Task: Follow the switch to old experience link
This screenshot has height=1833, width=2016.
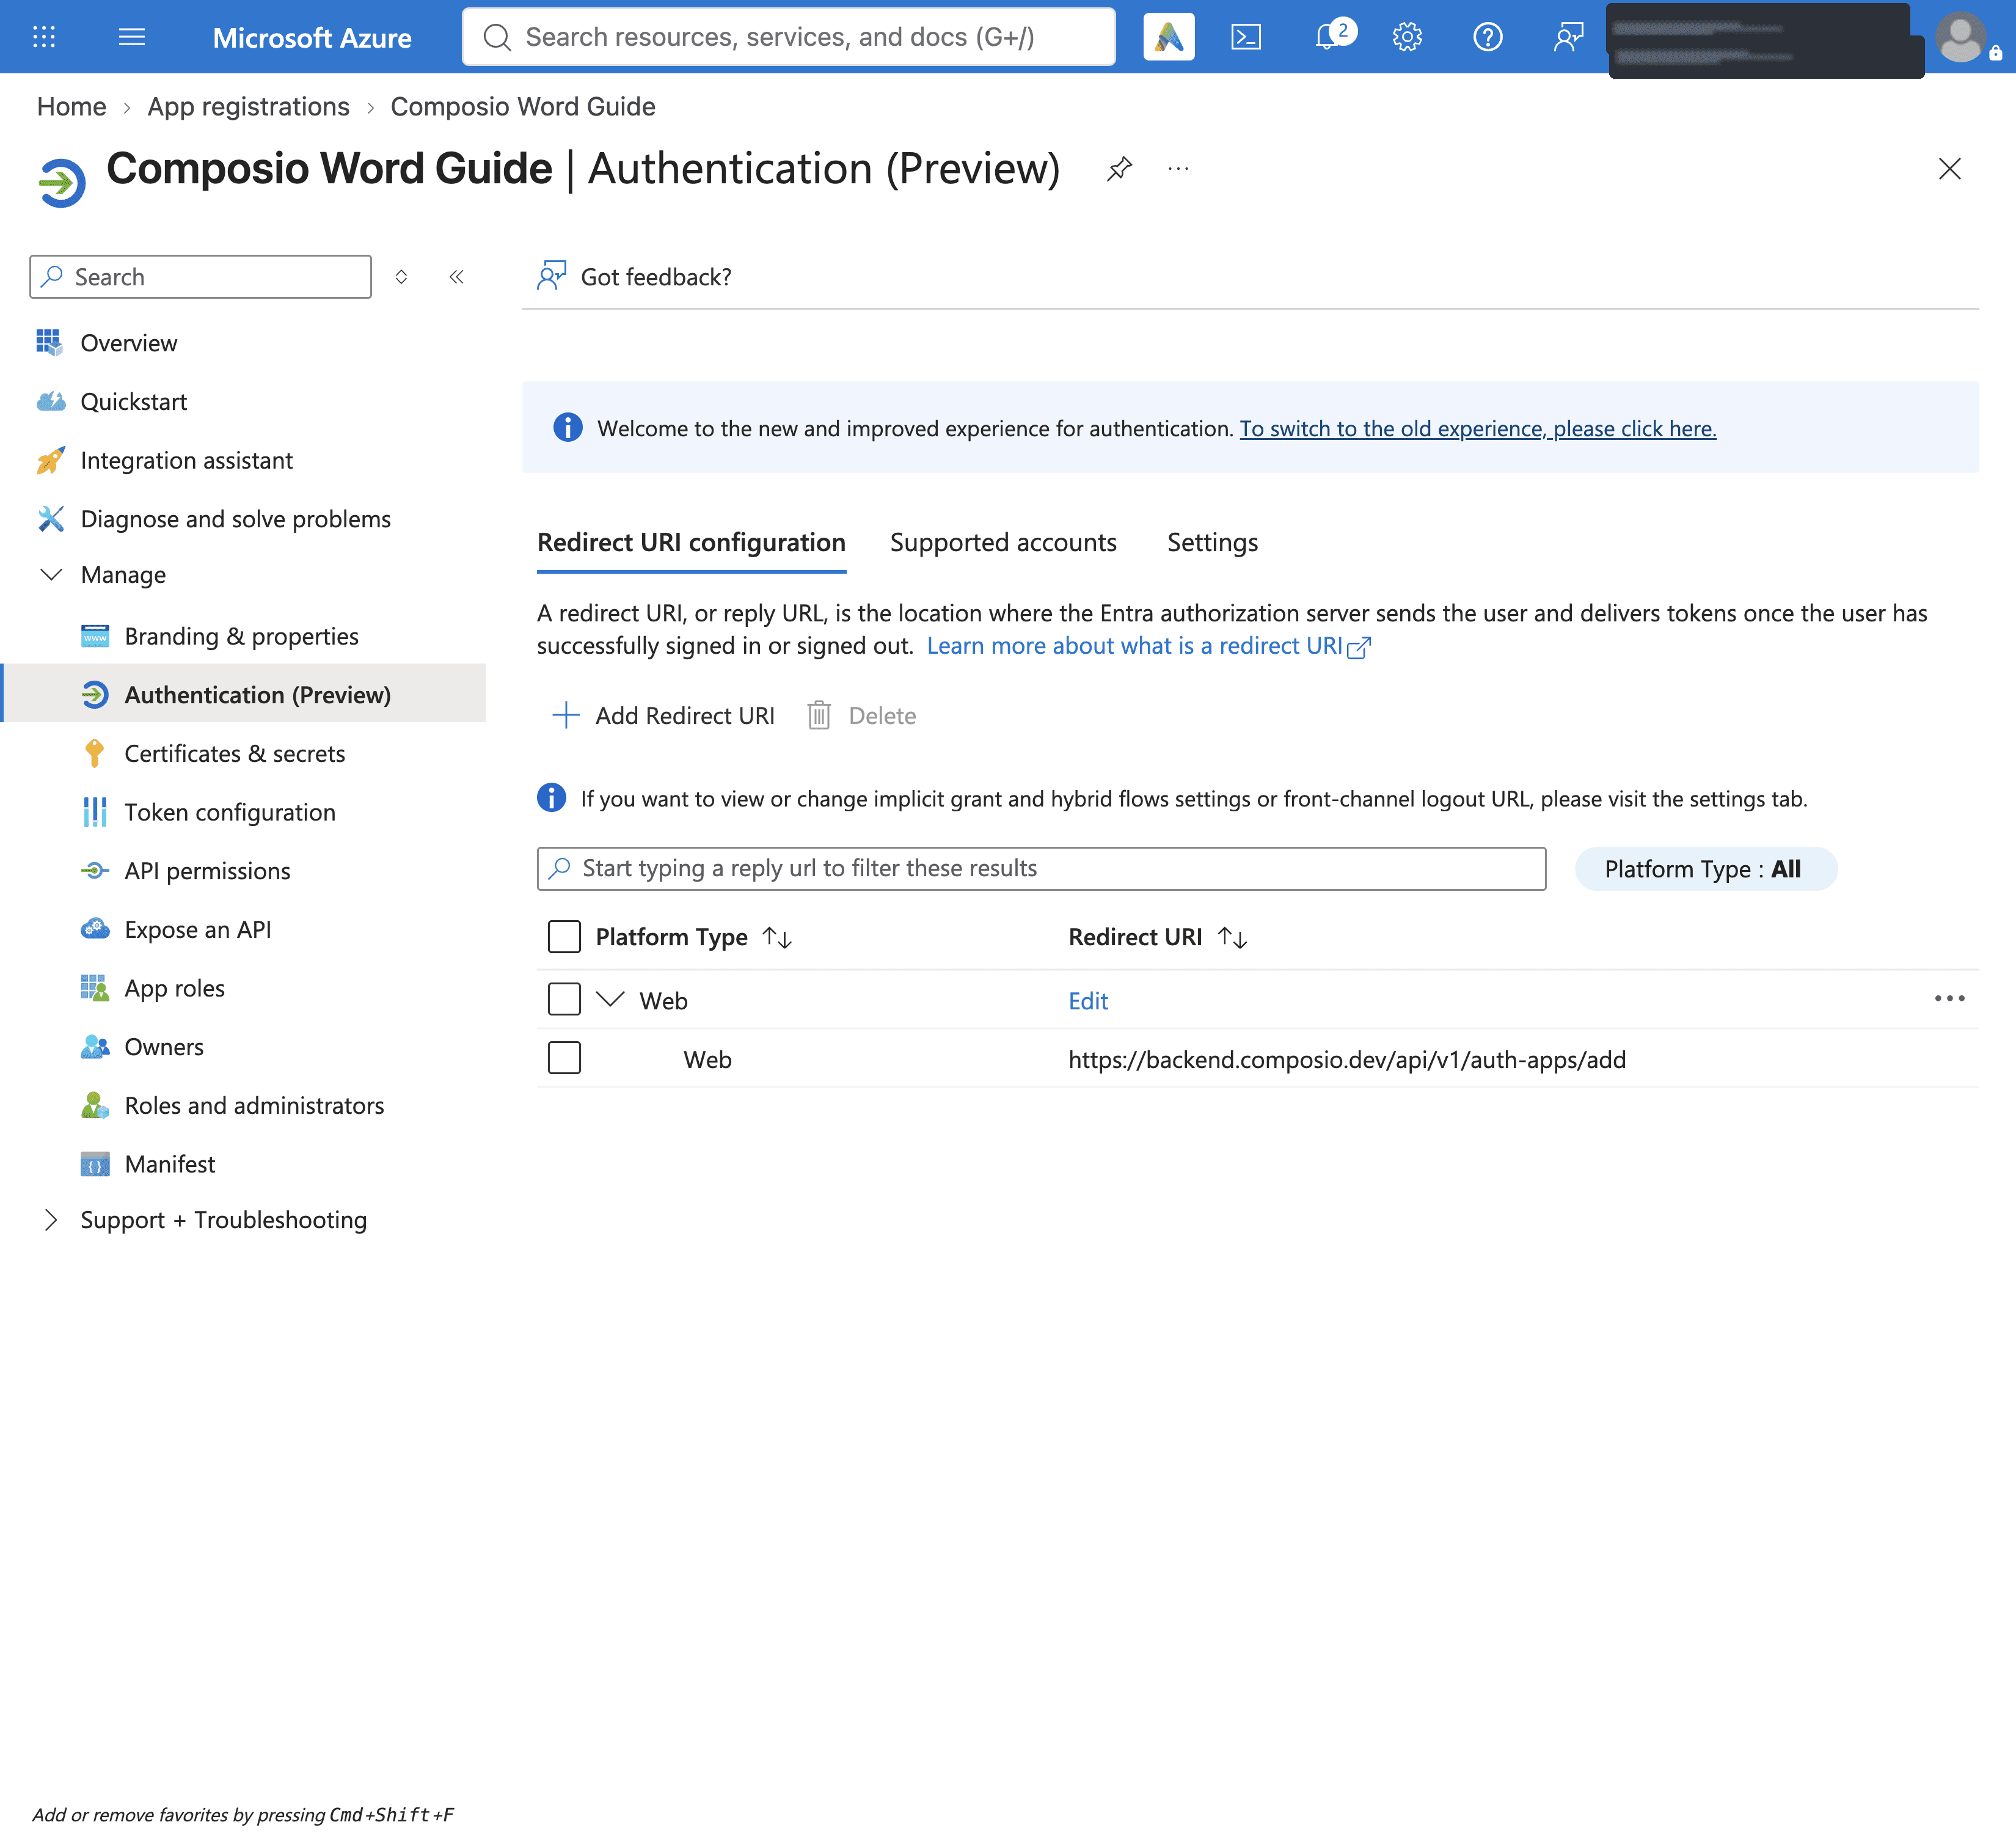Action: pos(1477,428)
